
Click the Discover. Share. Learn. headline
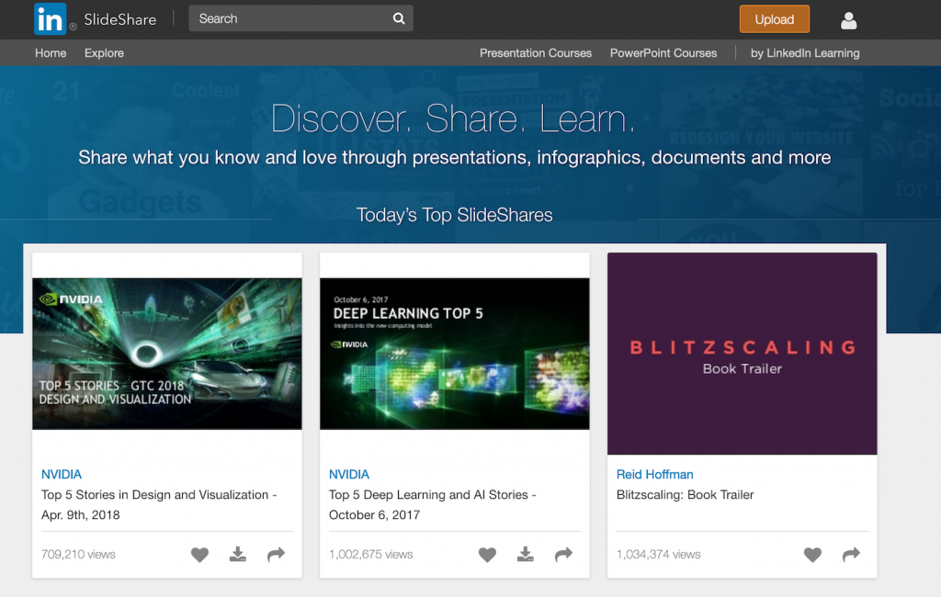click(x=452, y=118)
